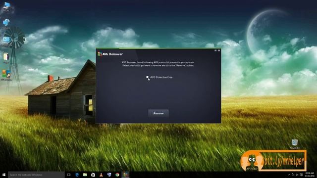Open Google Chrome from the taskbar
317x178 pixels.
pos(117,175)
